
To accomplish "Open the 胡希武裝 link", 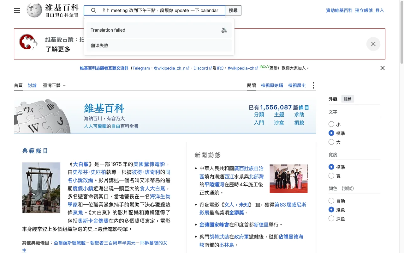I will click(219, 237).
